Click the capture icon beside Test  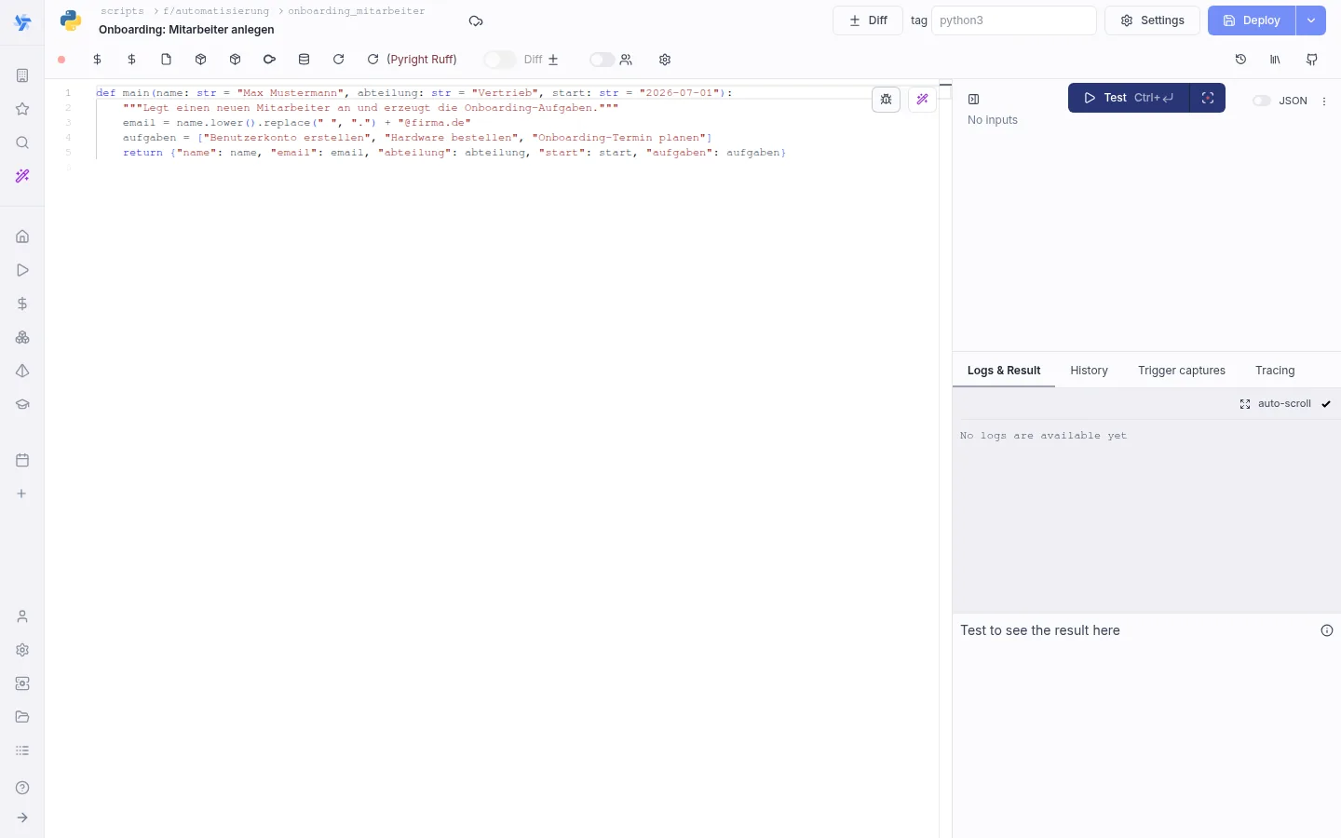coord(1208,98)
